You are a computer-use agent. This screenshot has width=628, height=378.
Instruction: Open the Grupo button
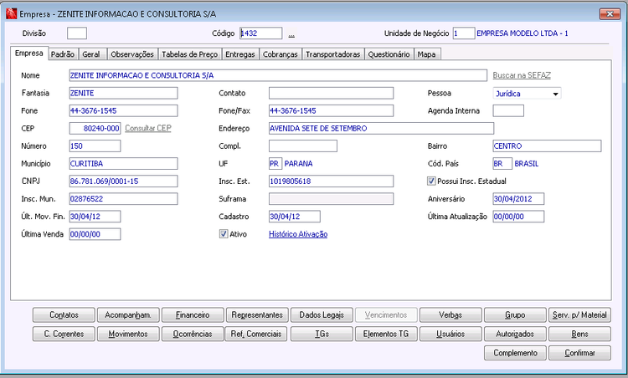tap(515, 314)
